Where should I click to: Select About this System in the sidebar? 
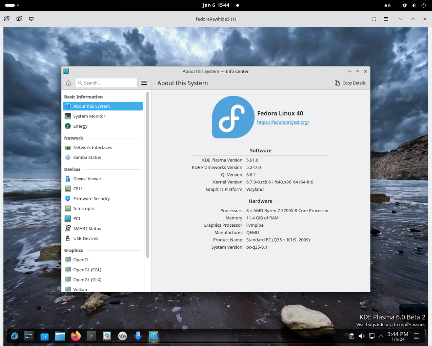coord(103,106)
